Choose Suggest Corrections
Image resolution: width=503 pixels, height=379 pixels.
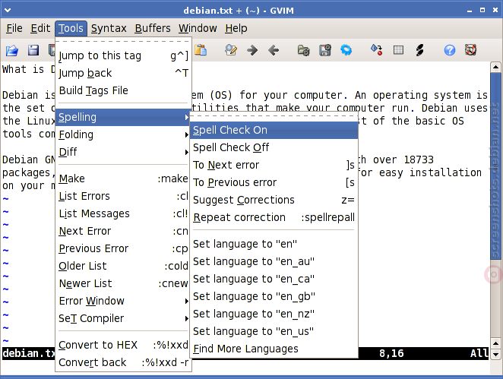pyautogui.click(x=274, y=200)
